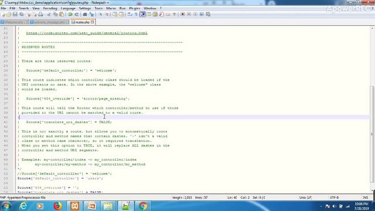
Task: Click the Close All toolbar icon
Action: (x=35, y=14)
